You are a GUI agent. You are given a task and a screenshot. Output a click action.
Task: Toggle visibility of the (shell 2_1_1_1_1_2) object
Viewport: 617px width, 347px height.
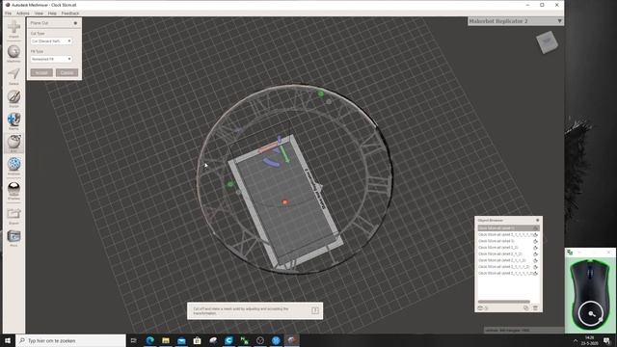536,273
